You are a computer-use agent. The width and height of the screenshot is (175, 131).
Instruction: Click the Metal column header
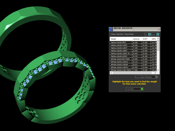point(121,39)
